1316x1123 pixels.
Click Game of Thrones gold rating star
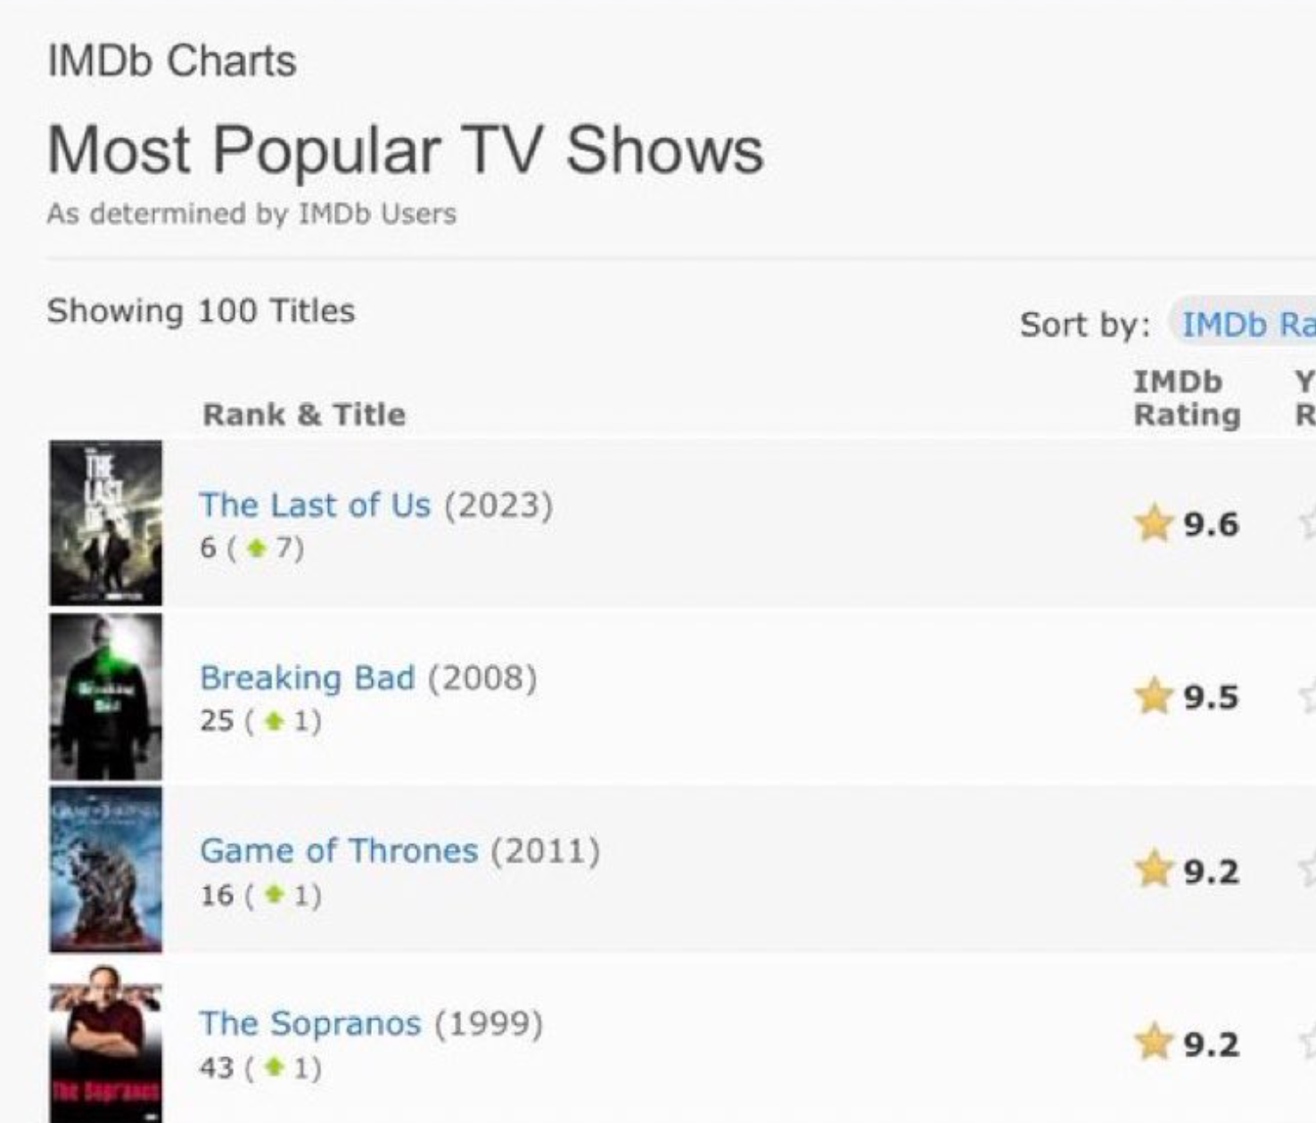[x=1154, y=869]
